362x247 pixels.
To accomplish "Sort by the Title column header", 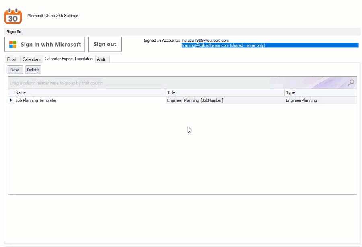I will click(225, 92).
